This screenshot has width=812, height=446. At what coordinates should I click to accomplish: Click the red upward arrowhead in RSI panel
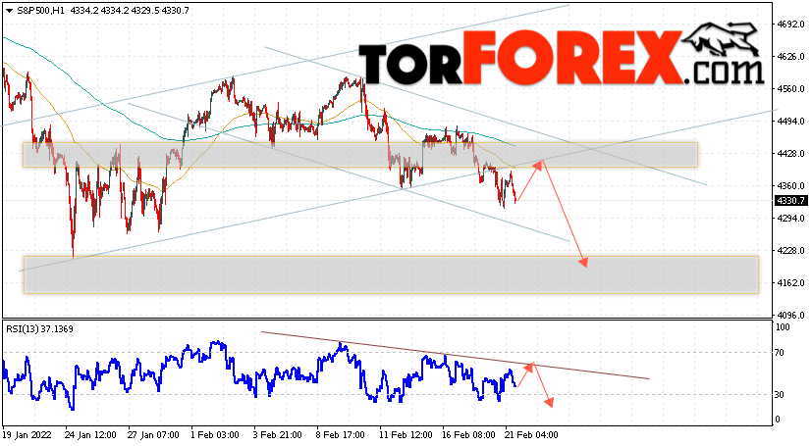click(528, 367)
